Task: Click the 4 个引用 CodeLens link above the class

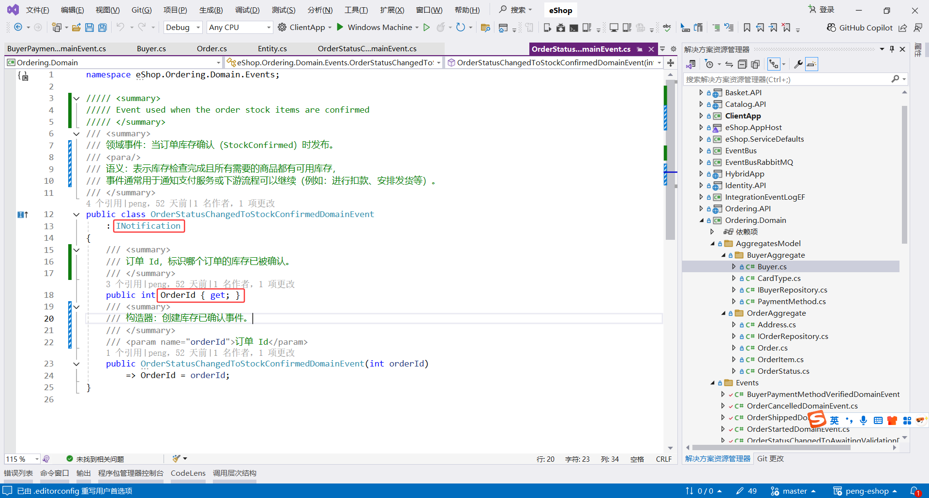Action: tap(104, 204)
